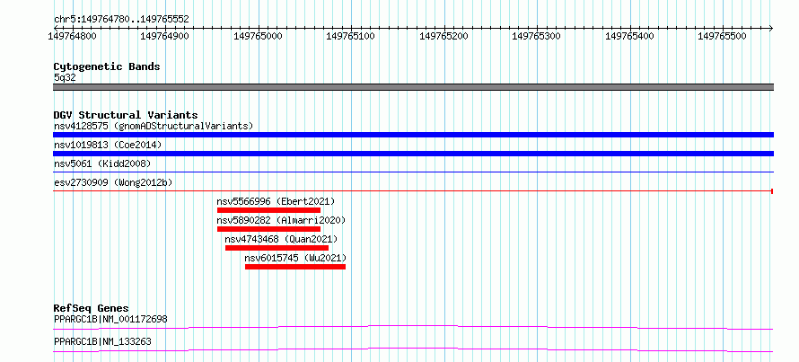The height and width of the screenshot is (362, 799).
Task: Click the red bar under nsv5890282
Action: [268, 229]
